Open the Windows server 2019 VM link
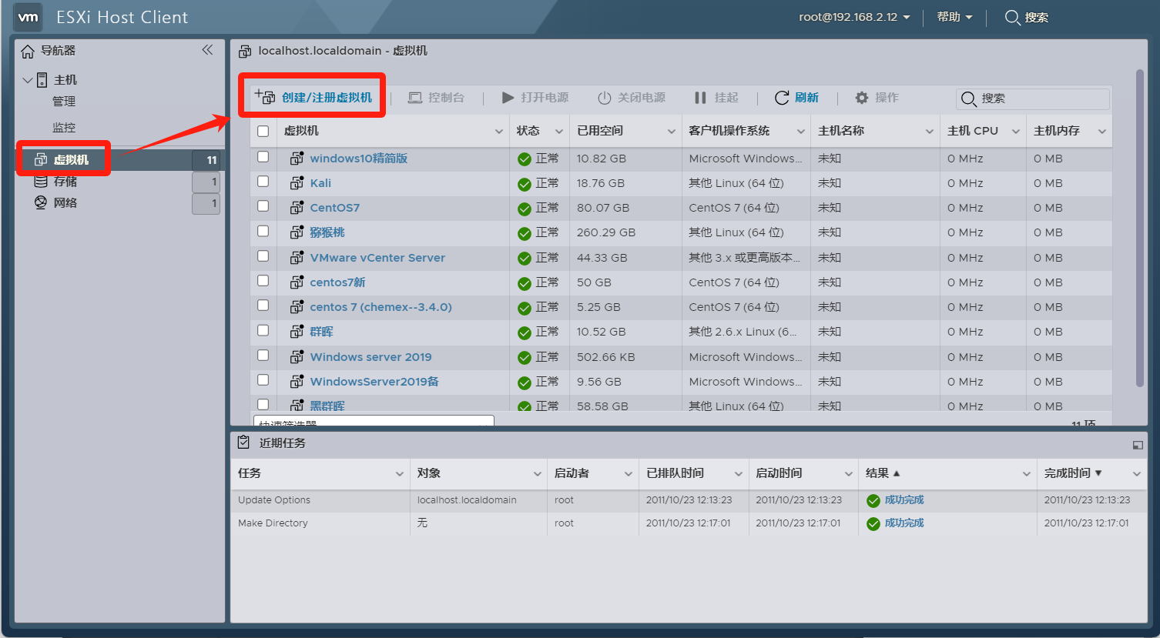The height and width of the screenshot is (638, 1160). coord(370,357)
